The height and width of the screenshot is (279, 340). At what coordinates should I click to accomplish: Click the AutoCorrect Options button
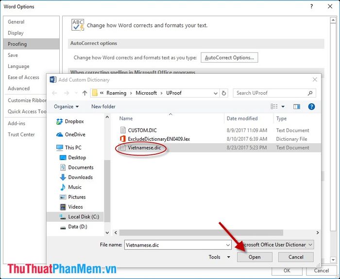click(x=229, y=58)
